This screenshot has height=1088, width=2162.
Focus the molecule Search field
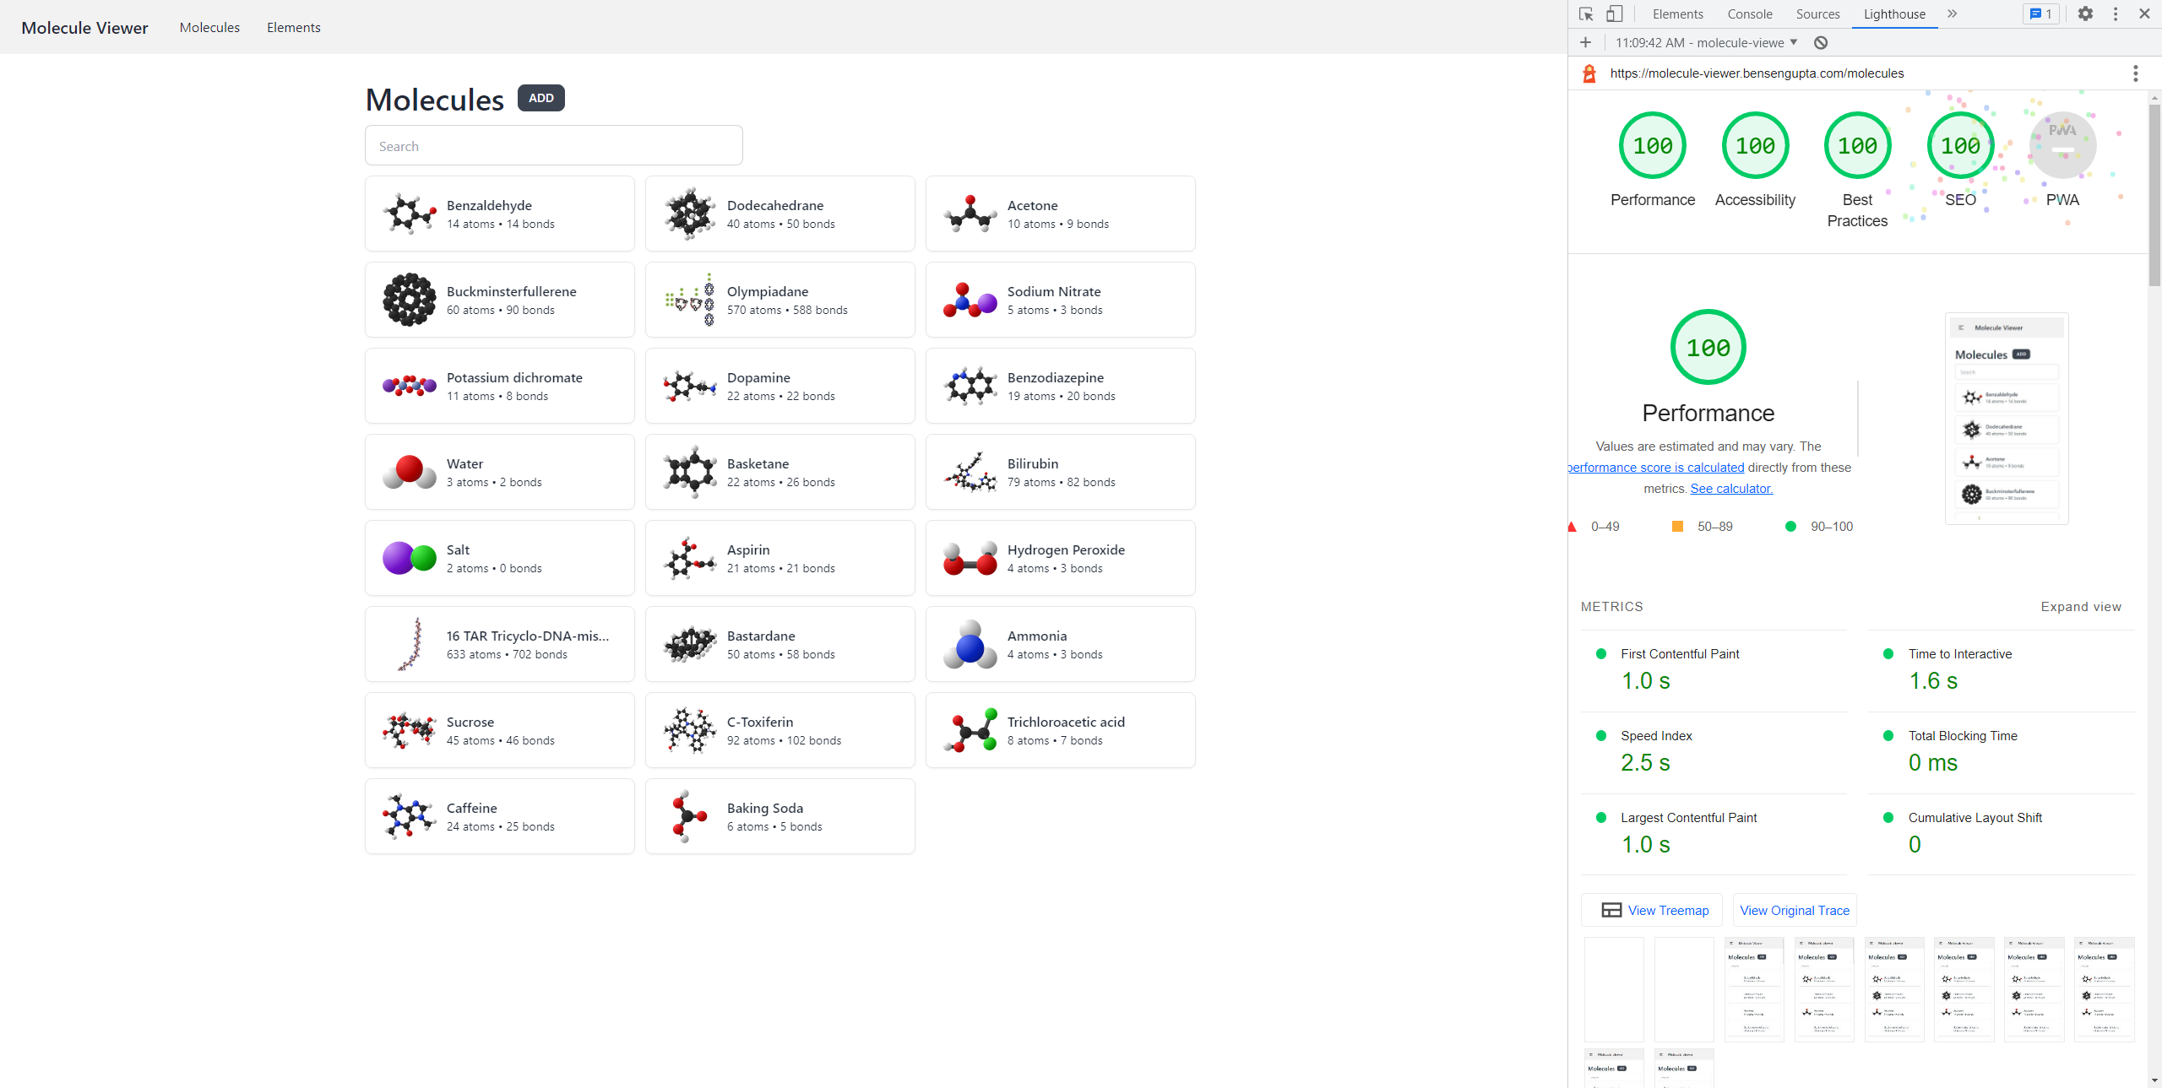tap(553, 146)
